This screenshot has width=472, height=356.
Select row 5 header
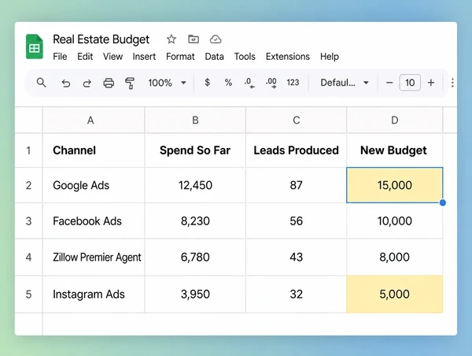[28, 294]
